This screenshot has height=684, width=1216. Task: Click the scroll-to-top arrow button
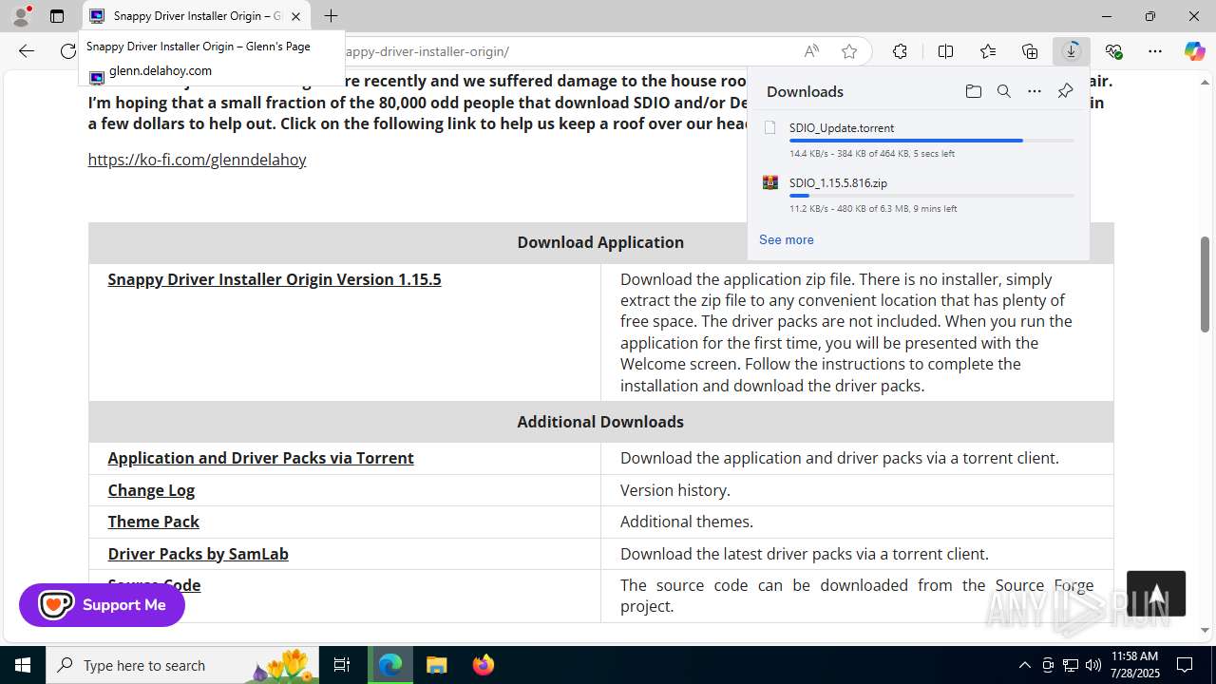point(1156,594)
